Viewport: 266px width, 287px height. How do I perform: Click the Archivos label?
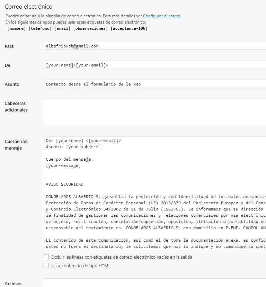14,284
